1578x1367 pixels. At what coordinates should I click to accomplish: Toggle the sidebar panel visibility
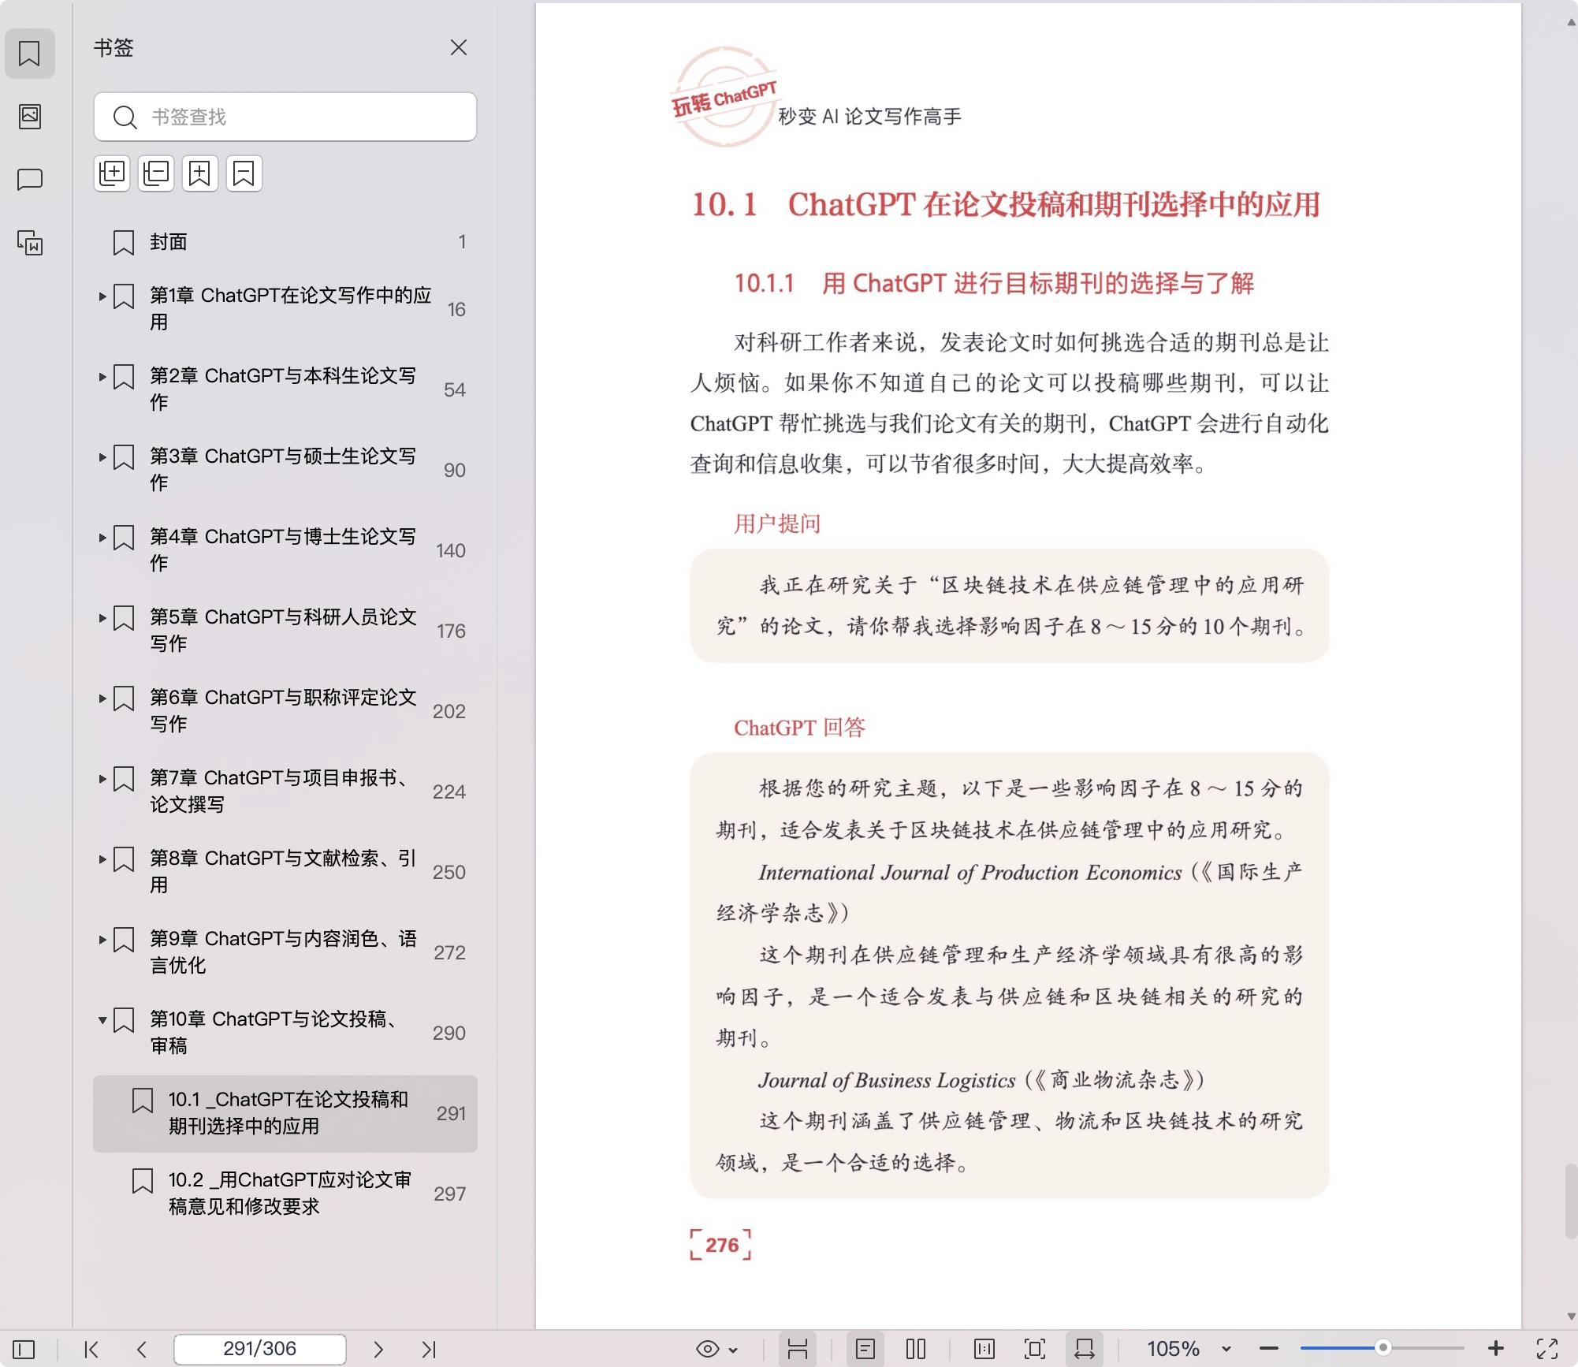(24, 1349)
